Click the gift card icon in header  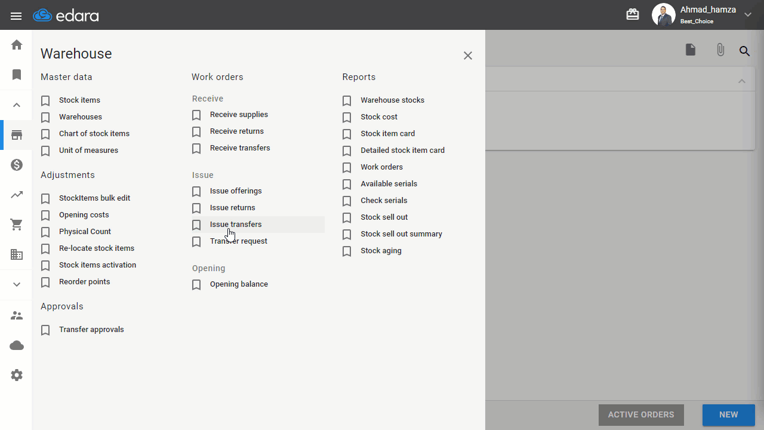[633, 14]
